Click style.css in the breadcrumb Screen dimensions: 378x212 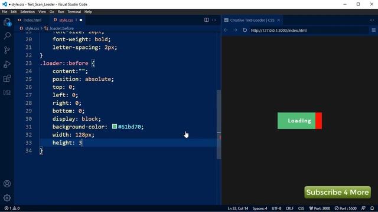point(32,28)
